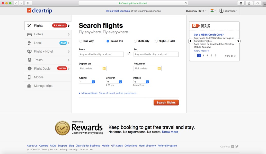Open the Return on calendar icon

pos(159,68)
